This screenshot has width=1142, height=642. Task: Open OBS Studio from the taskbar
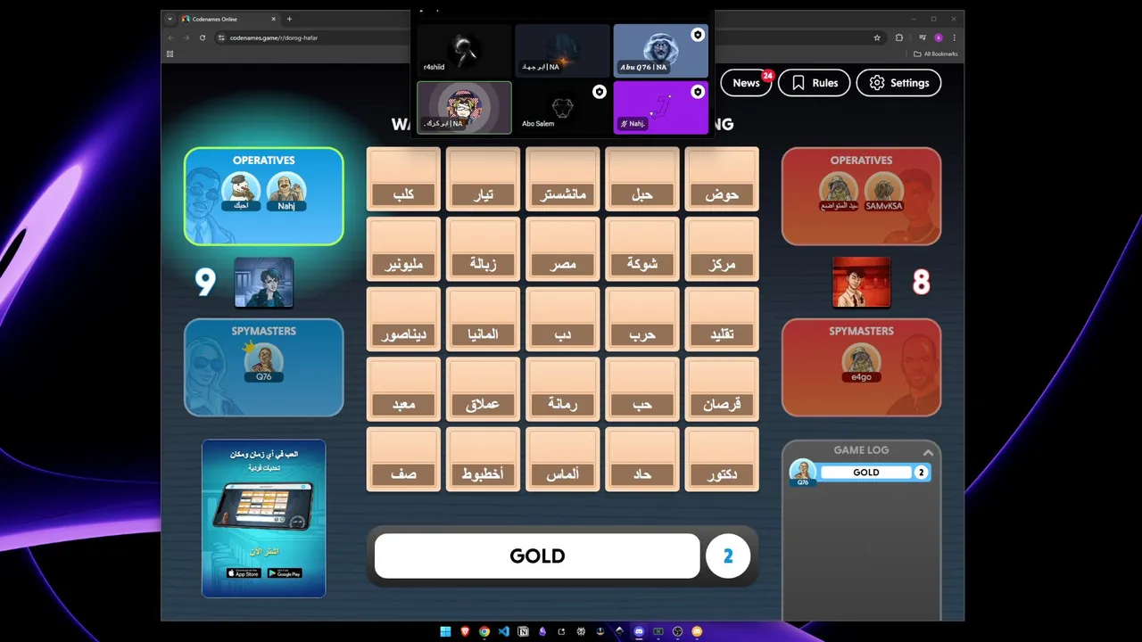678,631
